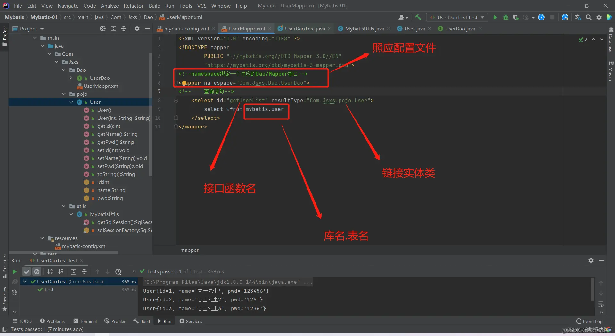Open the Event Log

click(589, 321)
